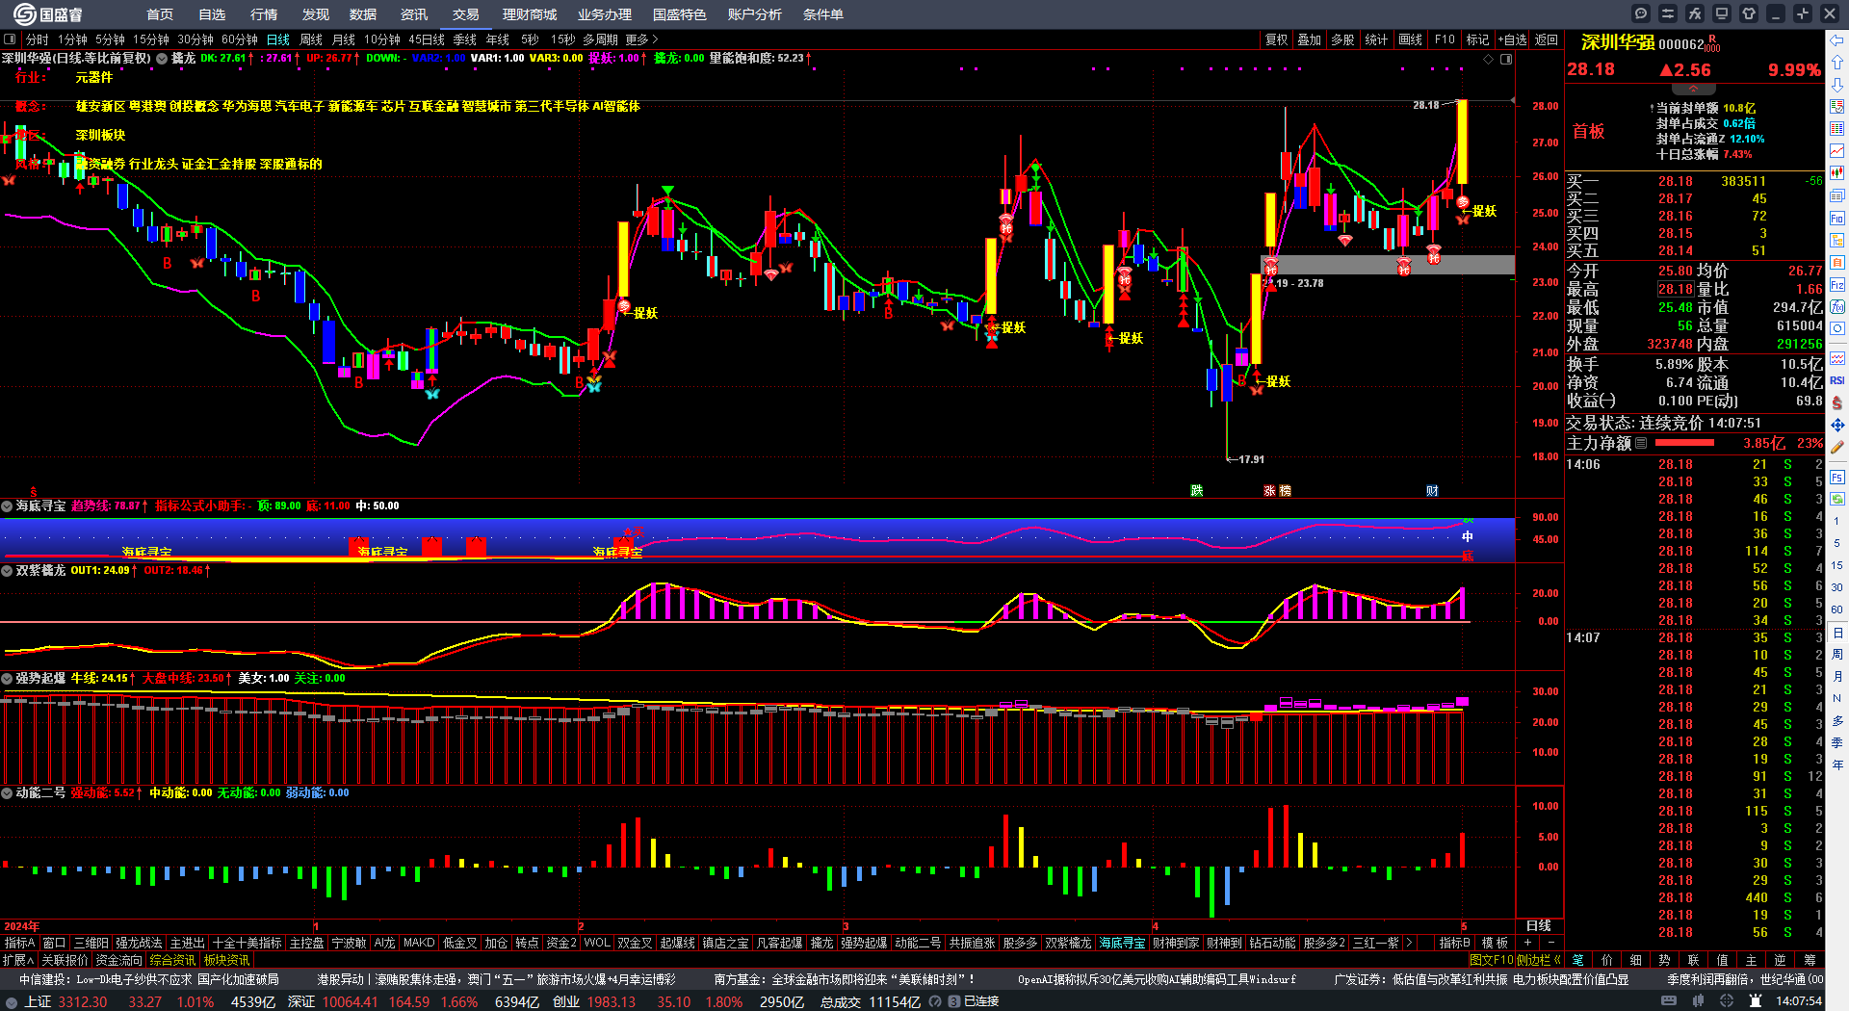The image size is (1849, 1011).
Task: Click the 中信建投 news ticker headline
Action: 148,979
